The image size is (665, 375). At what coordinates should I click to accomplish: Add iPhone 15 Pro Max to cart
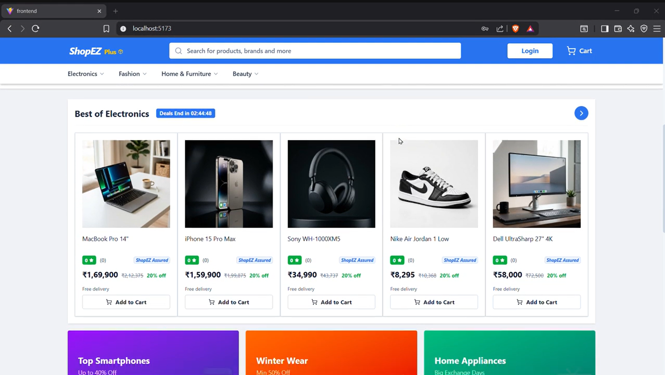coord(229,302)
